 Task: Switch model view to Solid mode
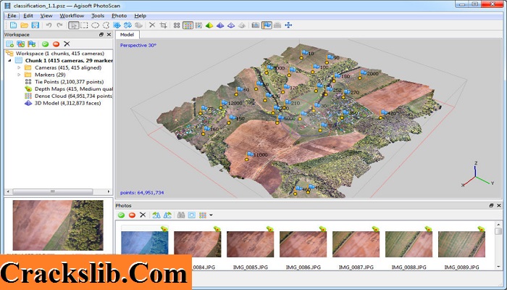[x=220, y=25]
